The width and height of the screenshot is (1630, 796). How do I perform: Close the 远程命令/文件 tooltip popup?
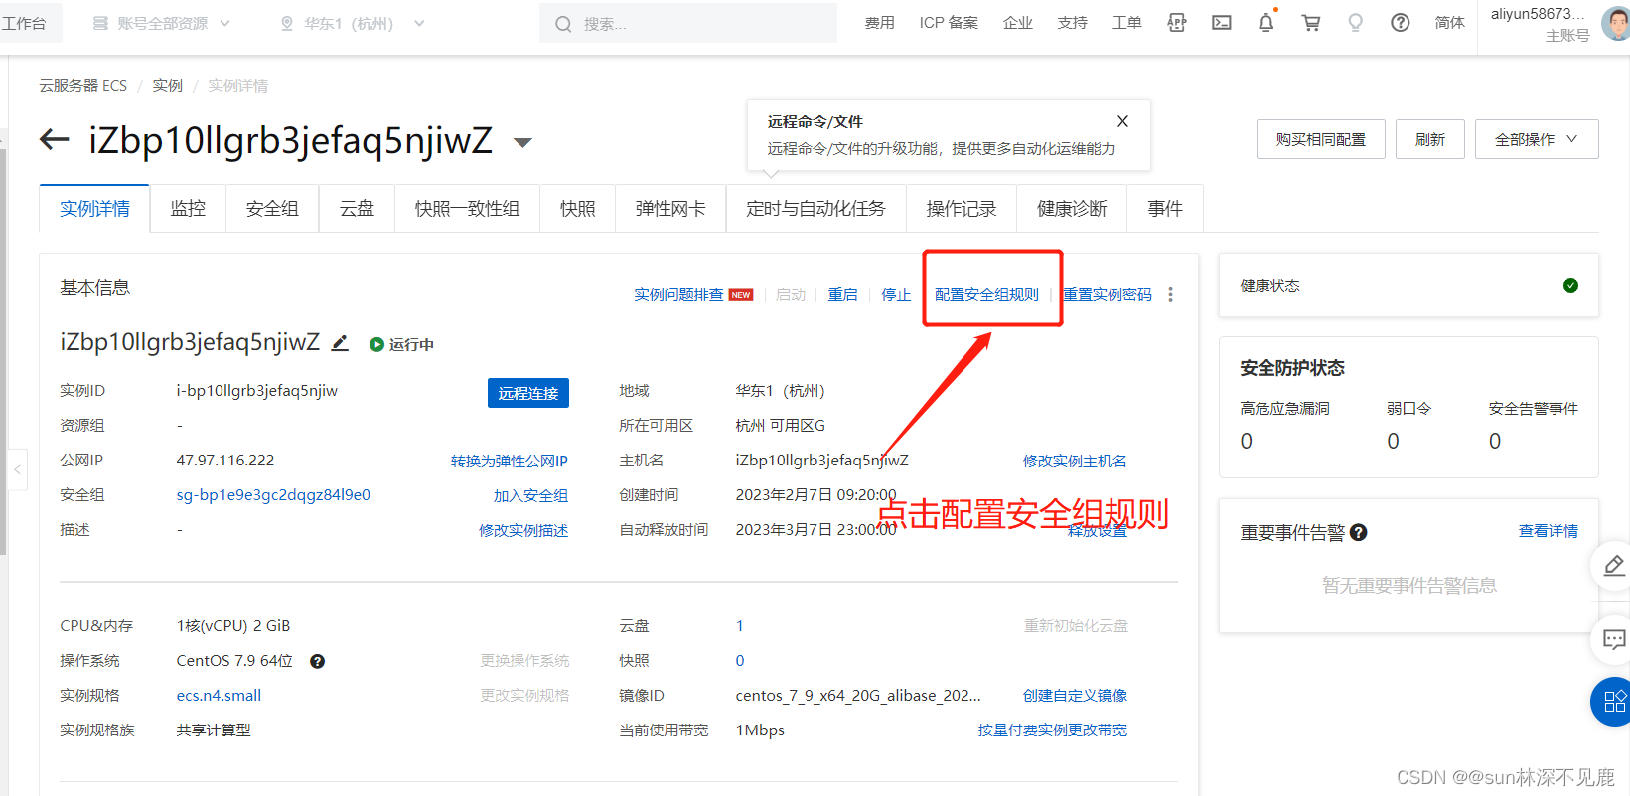tap(1122, 121)
